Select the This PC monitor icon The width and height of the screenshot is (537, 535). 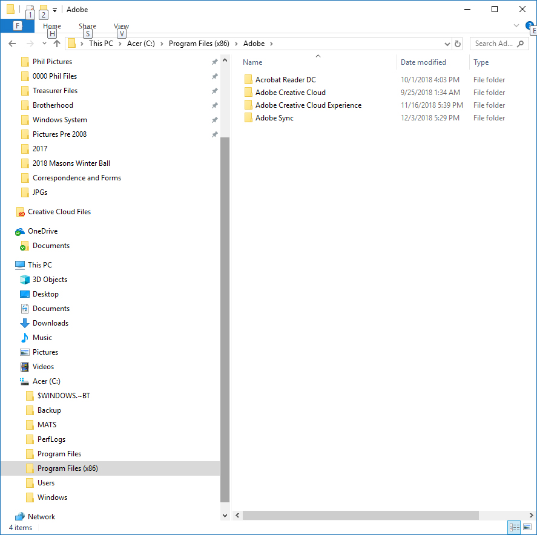tap(20, 265)
